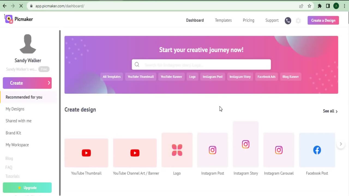
Task: Select the Logo design card icon
Action: pyautogui.click(x=177, y=150)
